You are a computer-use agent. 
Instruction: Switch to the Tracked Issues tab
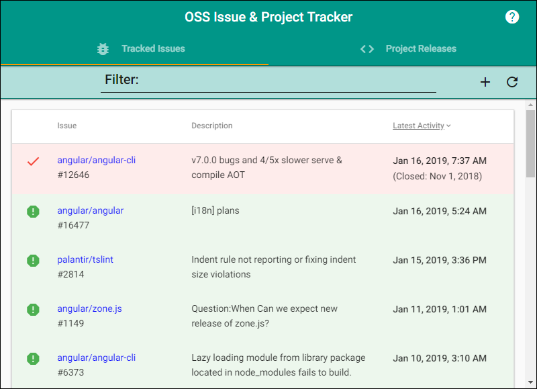coord(135,48)
